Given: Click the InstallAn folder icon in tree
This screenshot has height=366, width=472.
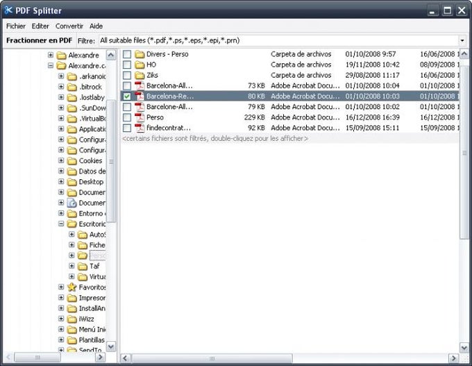Looking at the screenshot, I should coord(72,308).
